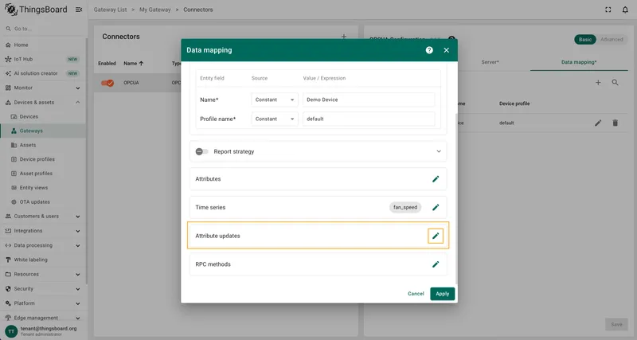The image size is (637, 340).
Task: Open the Name source Constant dropdown
Action: pyautogui.click(x=275, y=100)
